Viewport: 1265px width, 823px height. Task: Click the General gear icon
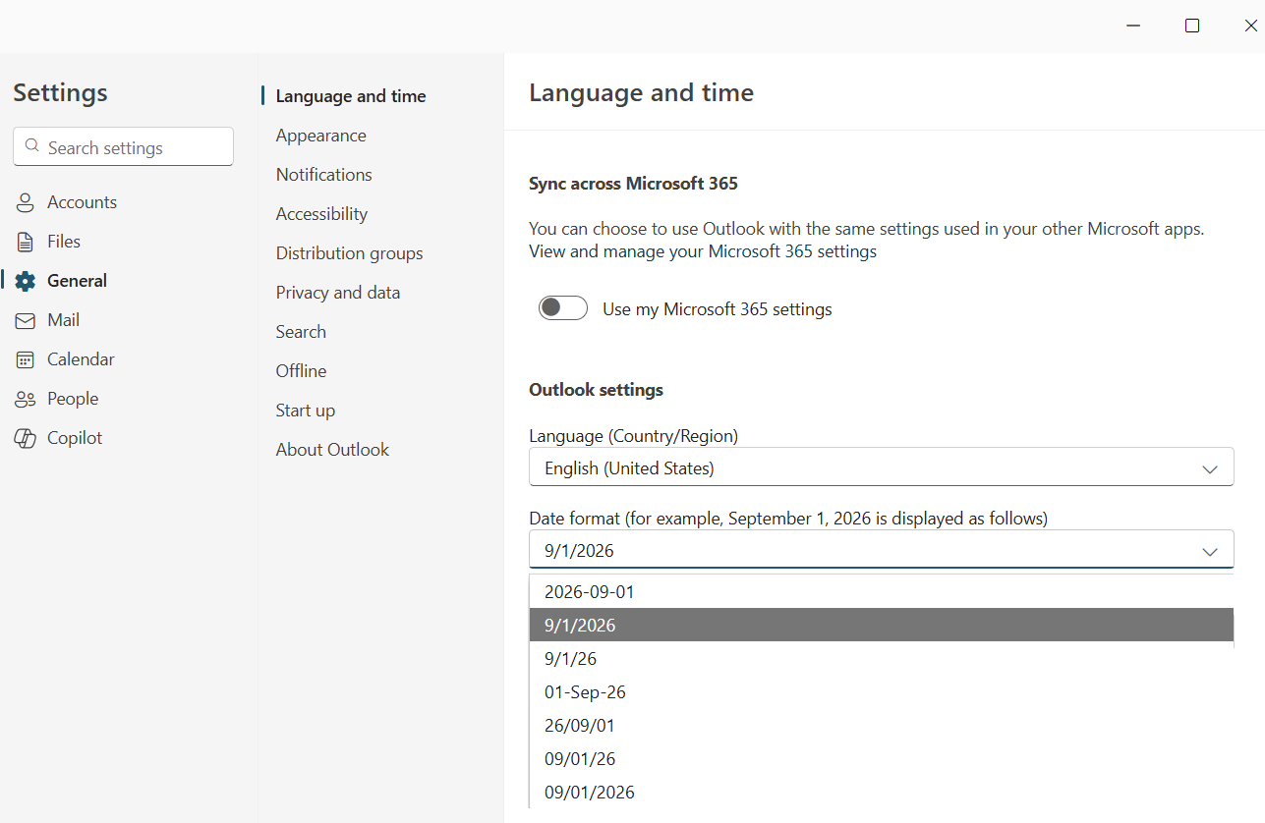[x=25, y=280]
